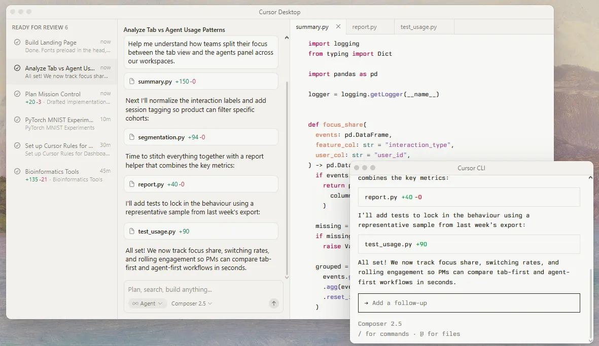Open test_usage.py card in Cursor CLI window
Screen dimensions: 599x346
pos(469,244)
